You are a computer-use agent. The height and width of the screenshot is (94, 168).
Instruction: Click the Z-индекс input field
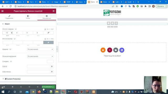click(x=50, y=61)
